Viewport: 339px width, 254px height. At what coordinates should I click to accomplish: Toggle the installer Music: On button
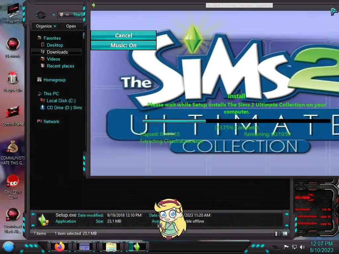(x=123, y=45)
